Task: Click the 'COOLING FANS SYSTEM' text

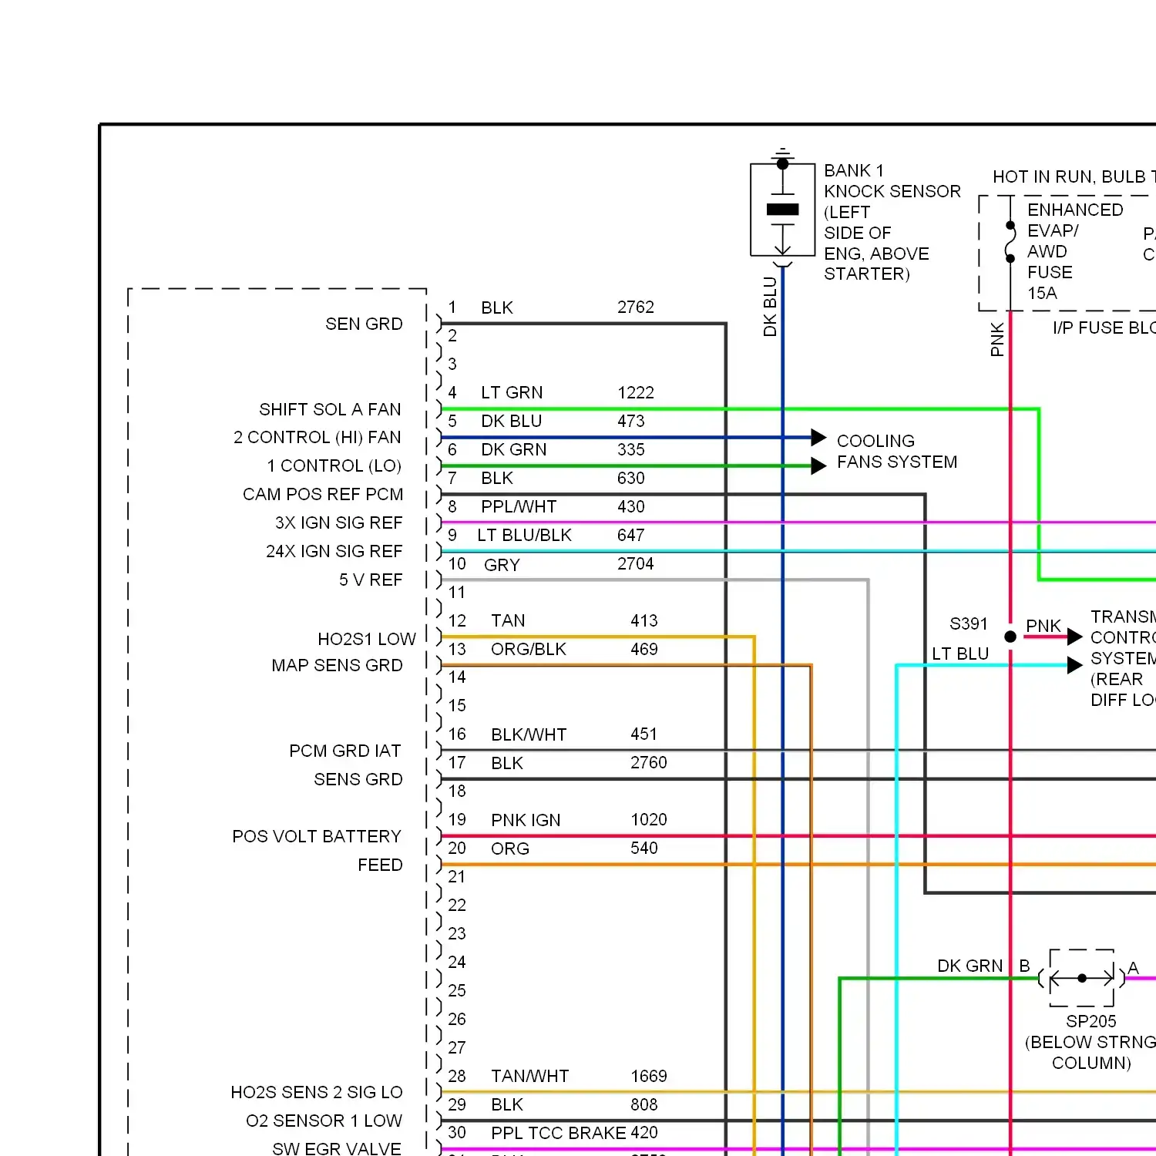Action: pos(897,452)
